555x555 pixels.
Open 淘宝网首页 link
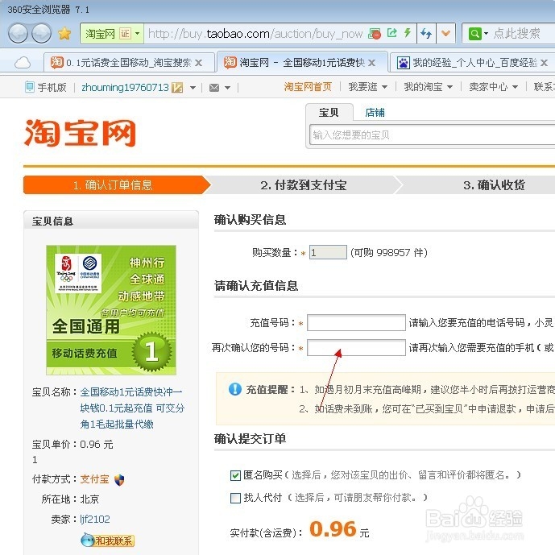(307, 87)
